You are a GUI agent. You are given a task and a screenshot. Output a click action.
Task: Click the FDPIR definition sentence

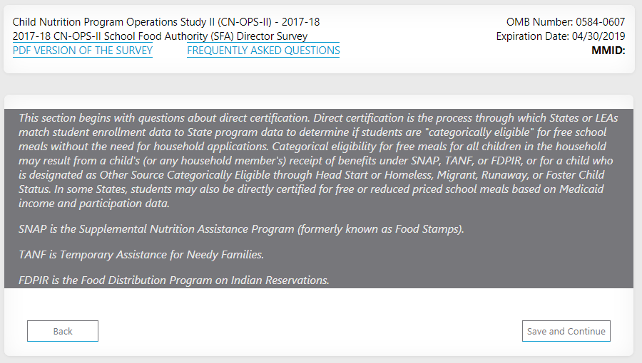click(174, 280)
